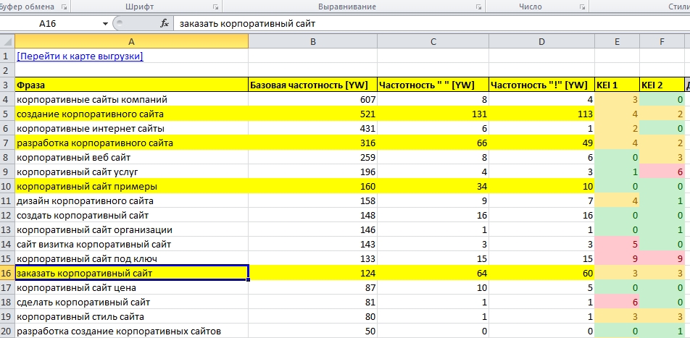The width and height of the screenshot is (690, 338).
Task: Select row 3 header
Action: [7, 85]
